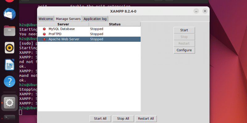Click the terminal window cursor prompt
Image resolution: width=247 pixels, height=123 pixels.
tap(20, 112)
